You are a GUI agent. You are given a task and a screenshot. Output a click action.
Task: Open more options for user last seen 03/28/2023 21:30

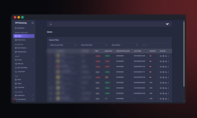click(x=168, y=93)
